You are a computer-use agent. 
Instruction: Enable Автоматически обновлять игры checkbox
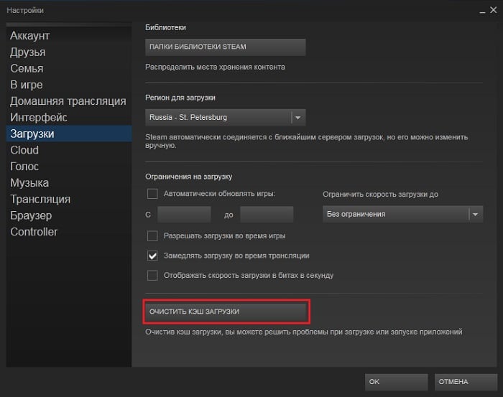[152, 193]
